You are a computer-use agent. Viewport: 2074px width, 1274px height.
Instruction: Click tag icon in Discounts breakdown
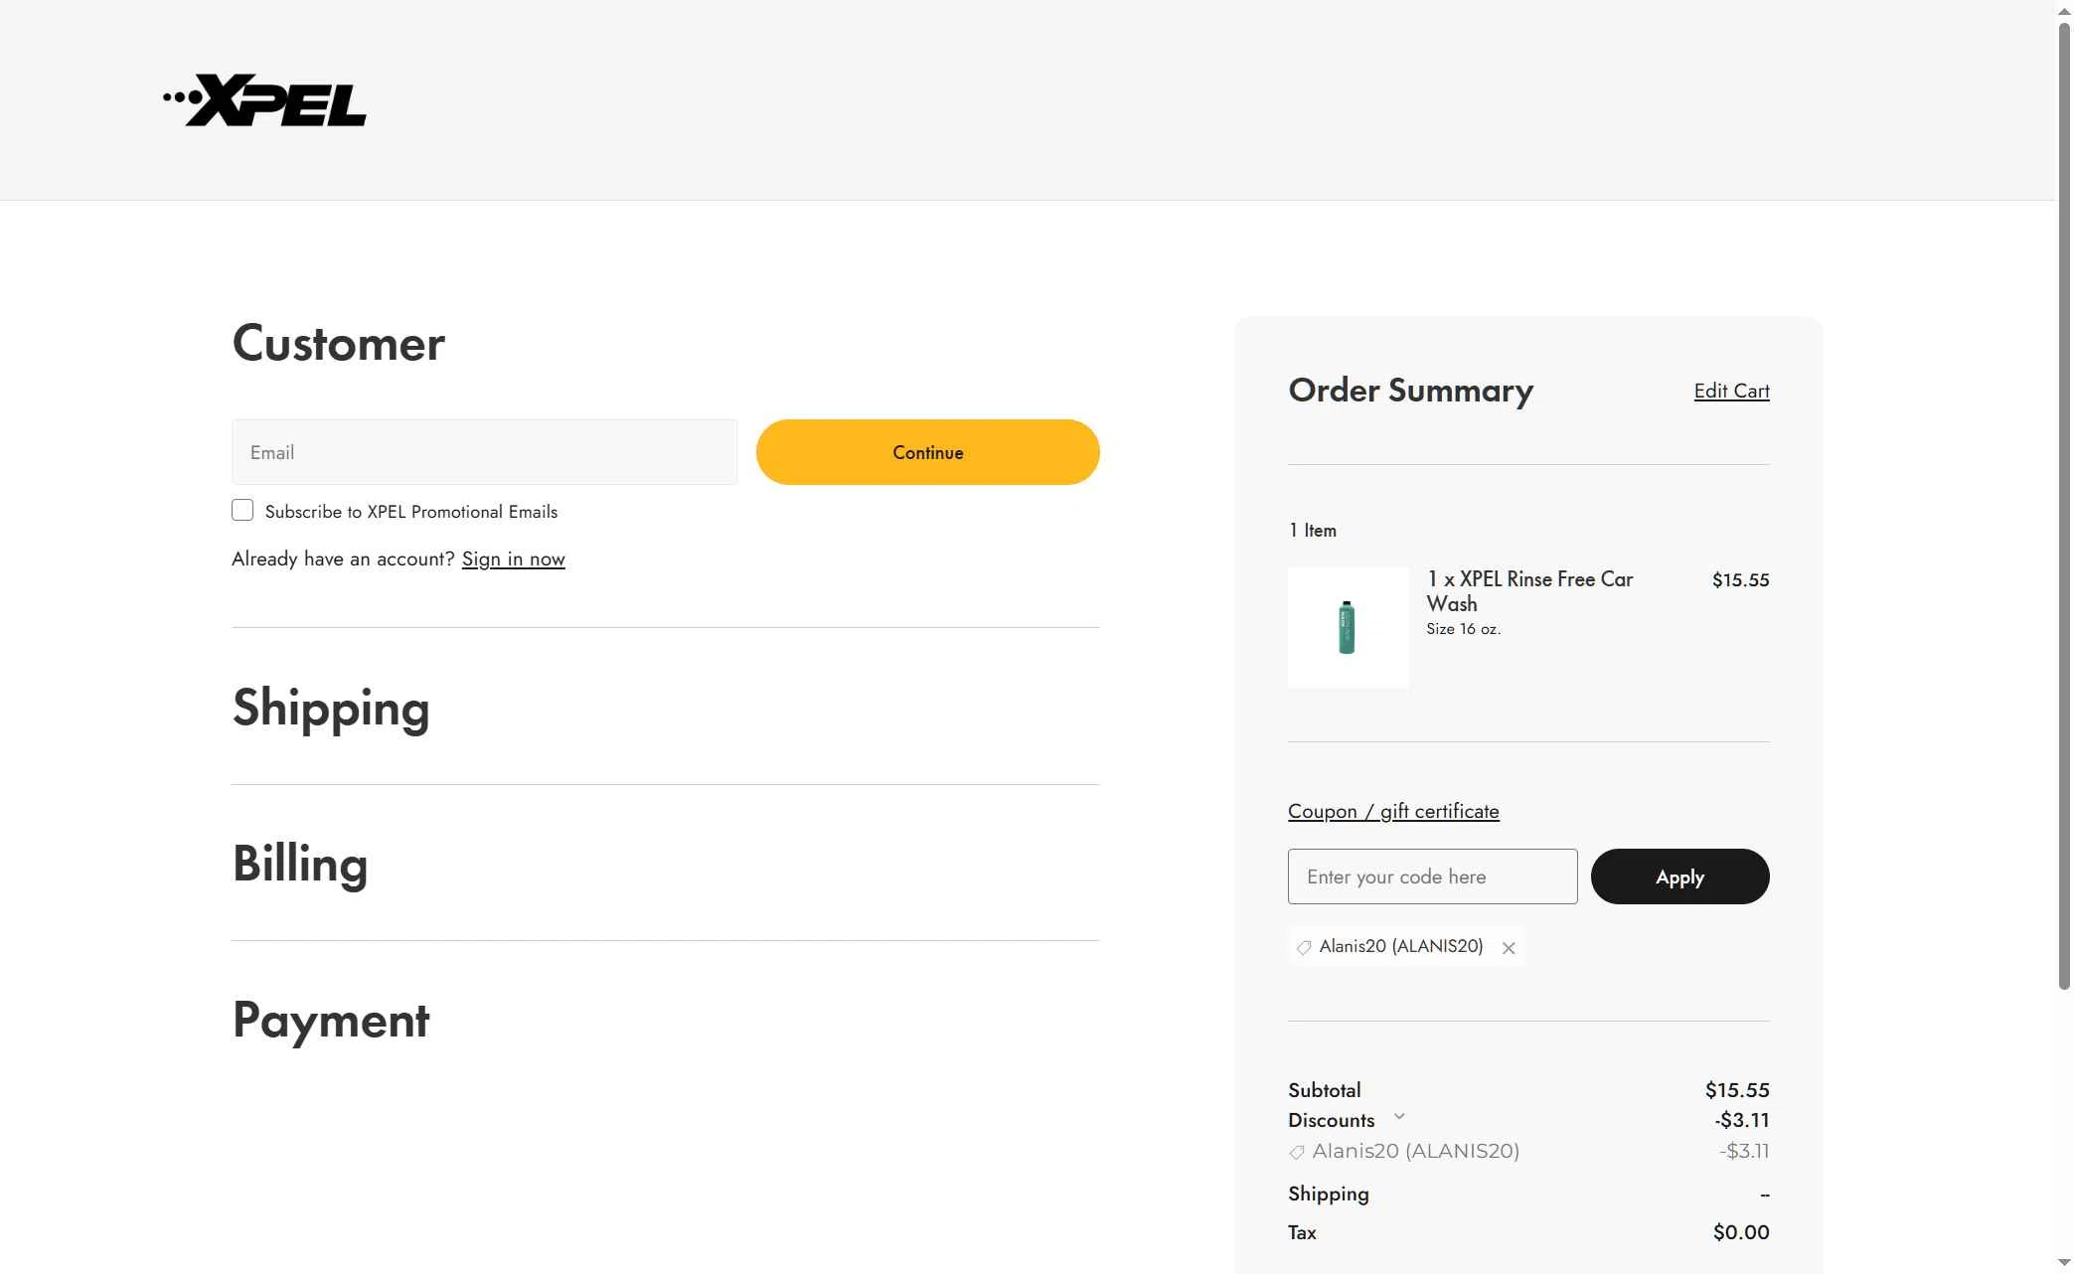[x=1297, y=1153]
